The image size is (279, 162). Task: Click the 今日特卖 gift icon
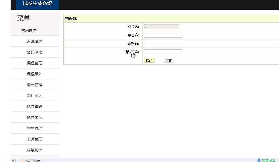[x=24, y=161]
